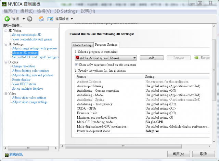Collapse the 3D Vision tree node
219x161 pixels.
(6, 31)
